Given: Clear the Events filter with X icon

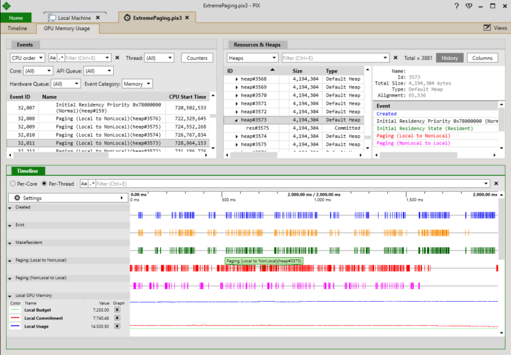Looking at the screenshot, I should pyautogui.click(x=118, y=58).
